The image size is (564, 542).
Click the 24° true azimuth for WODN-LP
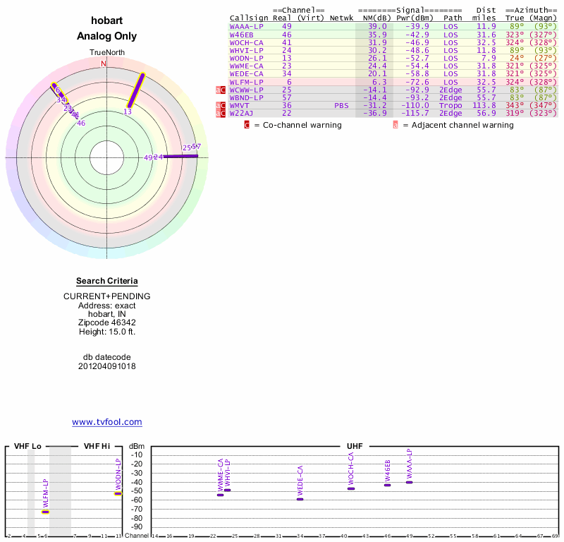point(517,59)
